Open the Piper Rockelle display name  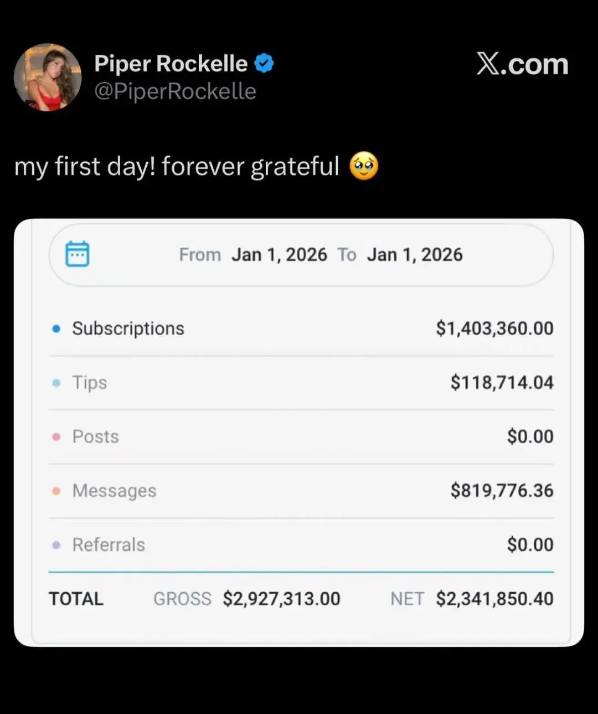click(171, 64)
